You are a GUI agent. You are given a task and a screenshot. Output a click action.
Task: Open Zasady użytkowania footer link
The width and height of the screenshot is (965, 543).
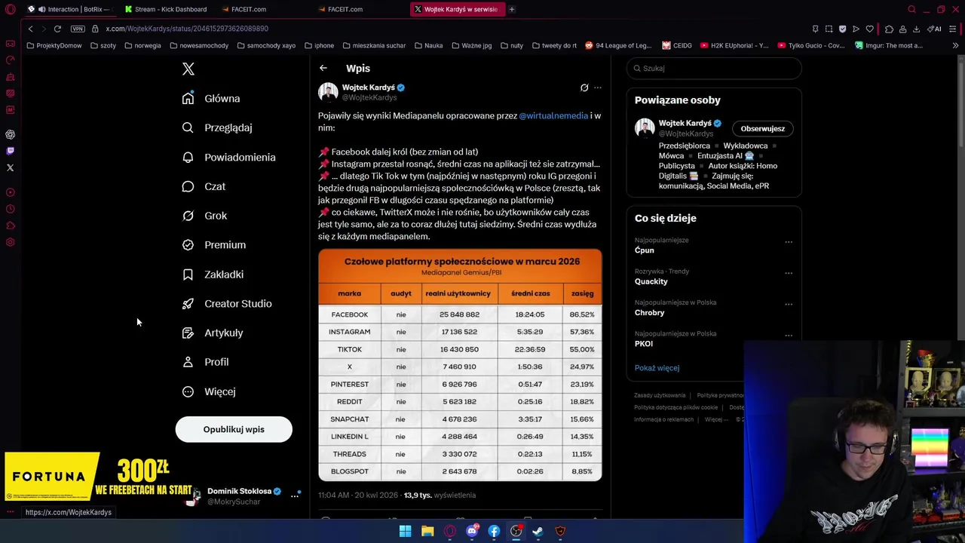(x=660, y=395)
